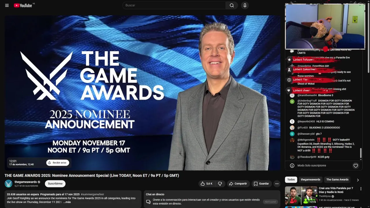Image resolution: width=370 pixels, height=208 pixels.
Task: Click the page vertical scrollbar
Action: (x=369, y=38)
